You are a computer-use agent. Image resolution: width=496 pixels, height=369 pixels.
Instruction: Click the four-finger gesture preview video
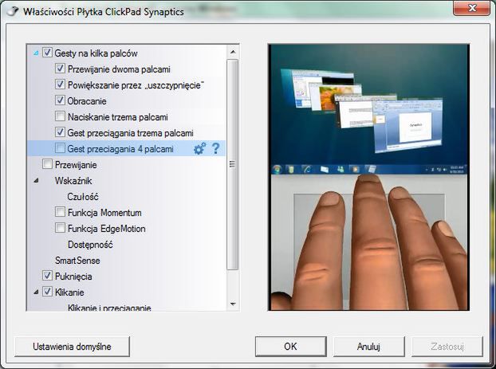point(368,178)
